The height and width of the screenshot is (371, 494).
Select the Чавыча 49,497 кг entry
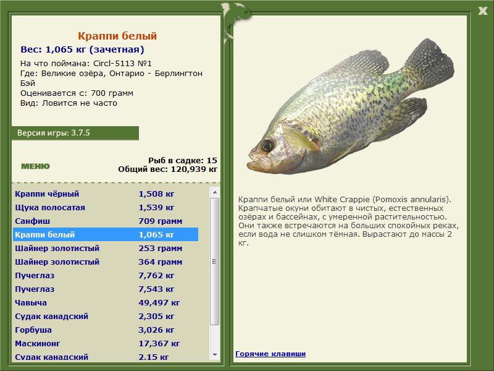[106, 302]
